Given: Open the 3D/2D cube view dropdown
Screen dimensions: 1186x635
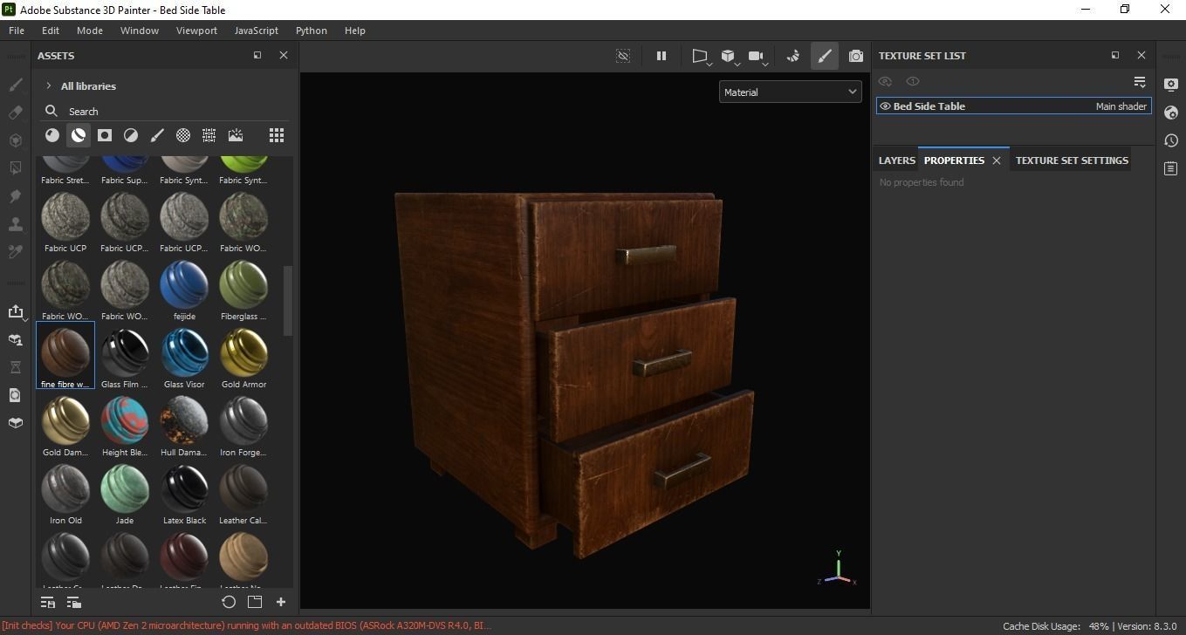Looking at the screenshot, I should (730, 57).
